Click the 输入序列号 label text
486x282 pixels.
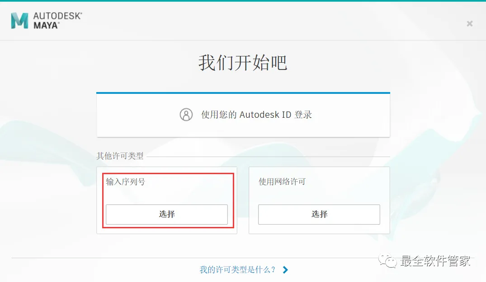click(126, 181)
